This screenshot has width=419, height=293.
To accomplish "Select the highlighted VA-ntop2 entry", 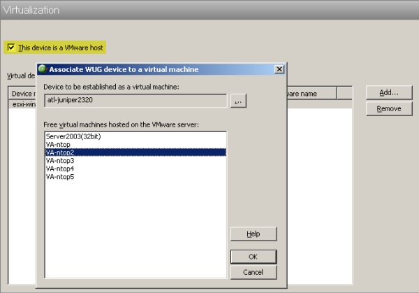I will [135, 152].
